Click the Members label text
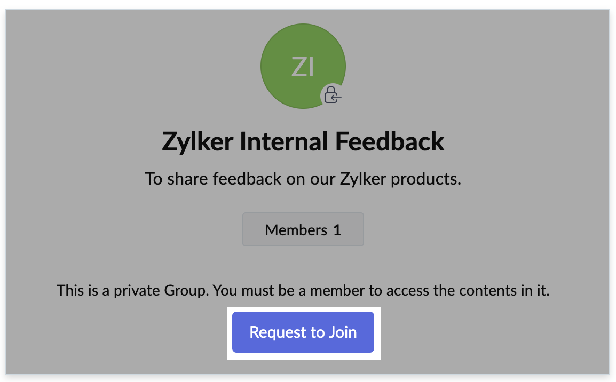 click(x=296, y=230)
